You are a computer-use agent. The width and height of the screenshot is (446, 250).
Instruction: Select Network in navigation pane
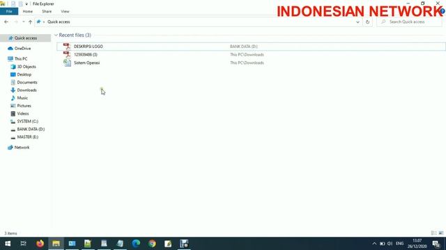22,147
